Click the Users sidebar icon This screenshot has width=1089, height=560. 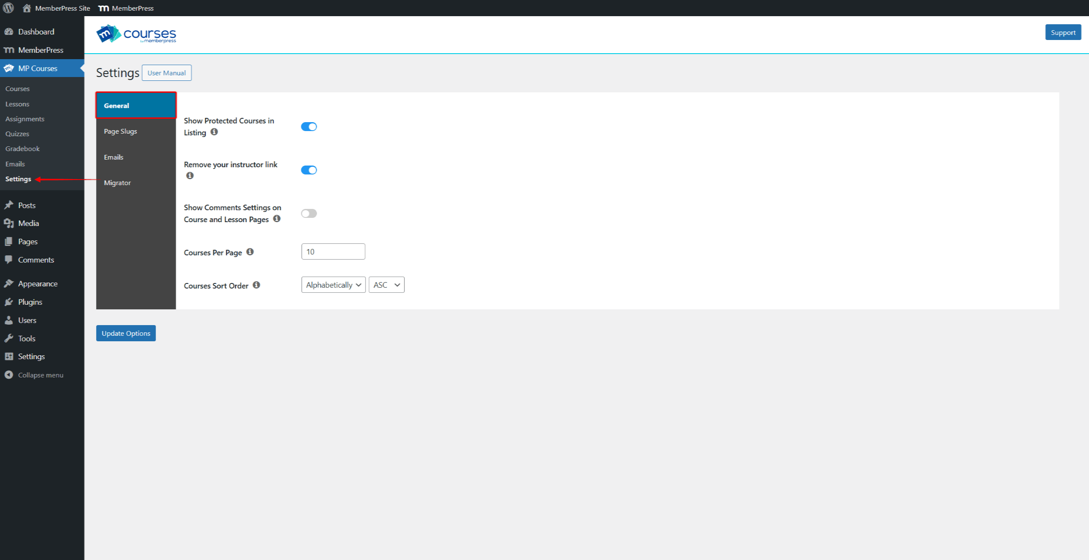tap(10, 320)
